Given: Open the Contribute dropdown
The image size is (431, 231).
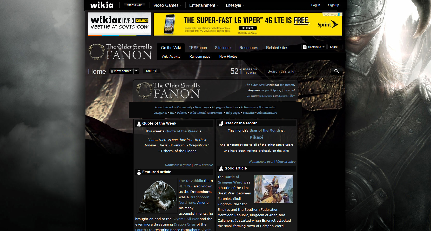Looking at the screenshot, I should coord(314,47).
